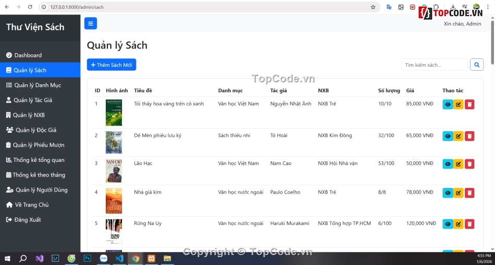Click quantity cell '53/100'
This screenshot has width=495, height=265.
(x=386, y=163)
